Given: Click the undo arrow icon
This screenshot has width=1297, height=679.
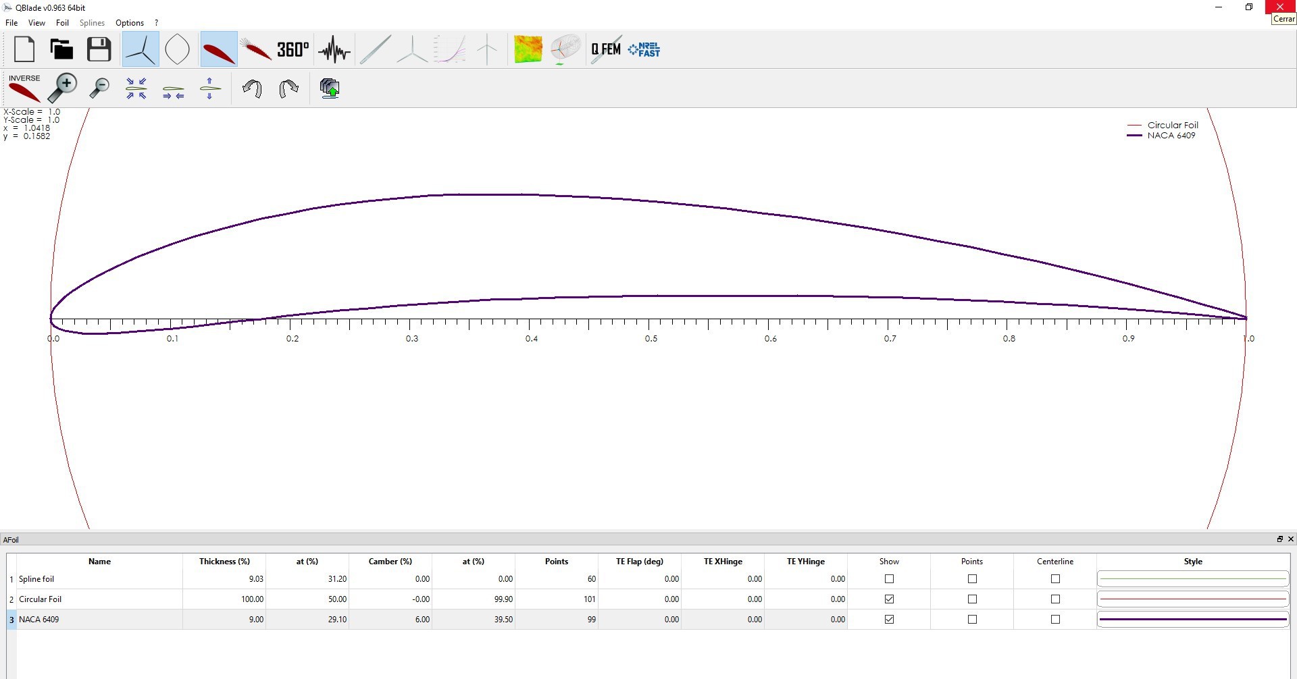Looking at the screenshot, I should pos(252,88).
